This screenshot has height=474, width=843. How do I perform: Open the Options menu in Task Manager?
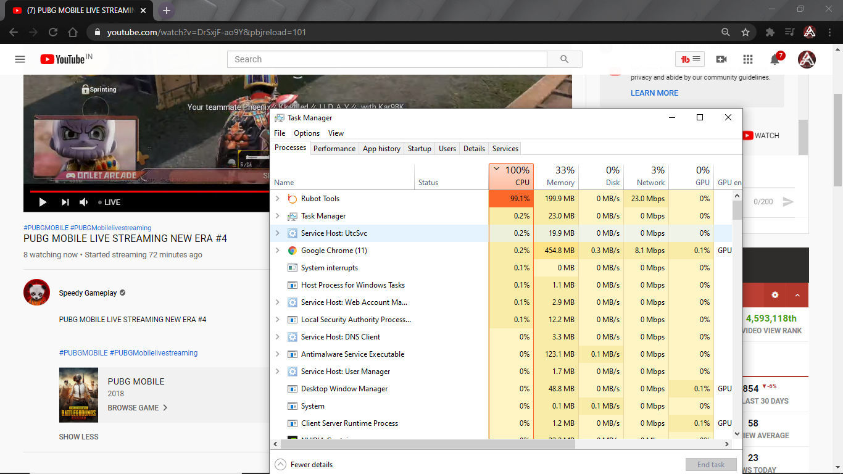[x=306, y=133]
